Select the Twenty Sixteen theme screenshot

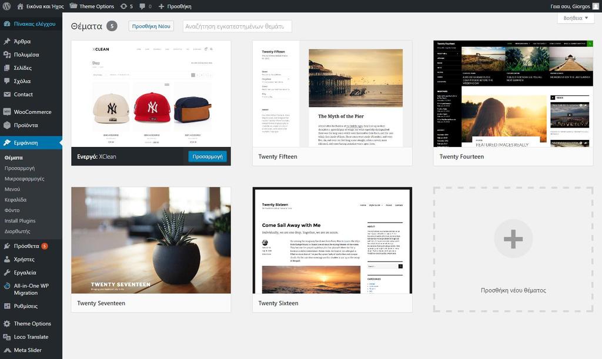pos(332,240)
